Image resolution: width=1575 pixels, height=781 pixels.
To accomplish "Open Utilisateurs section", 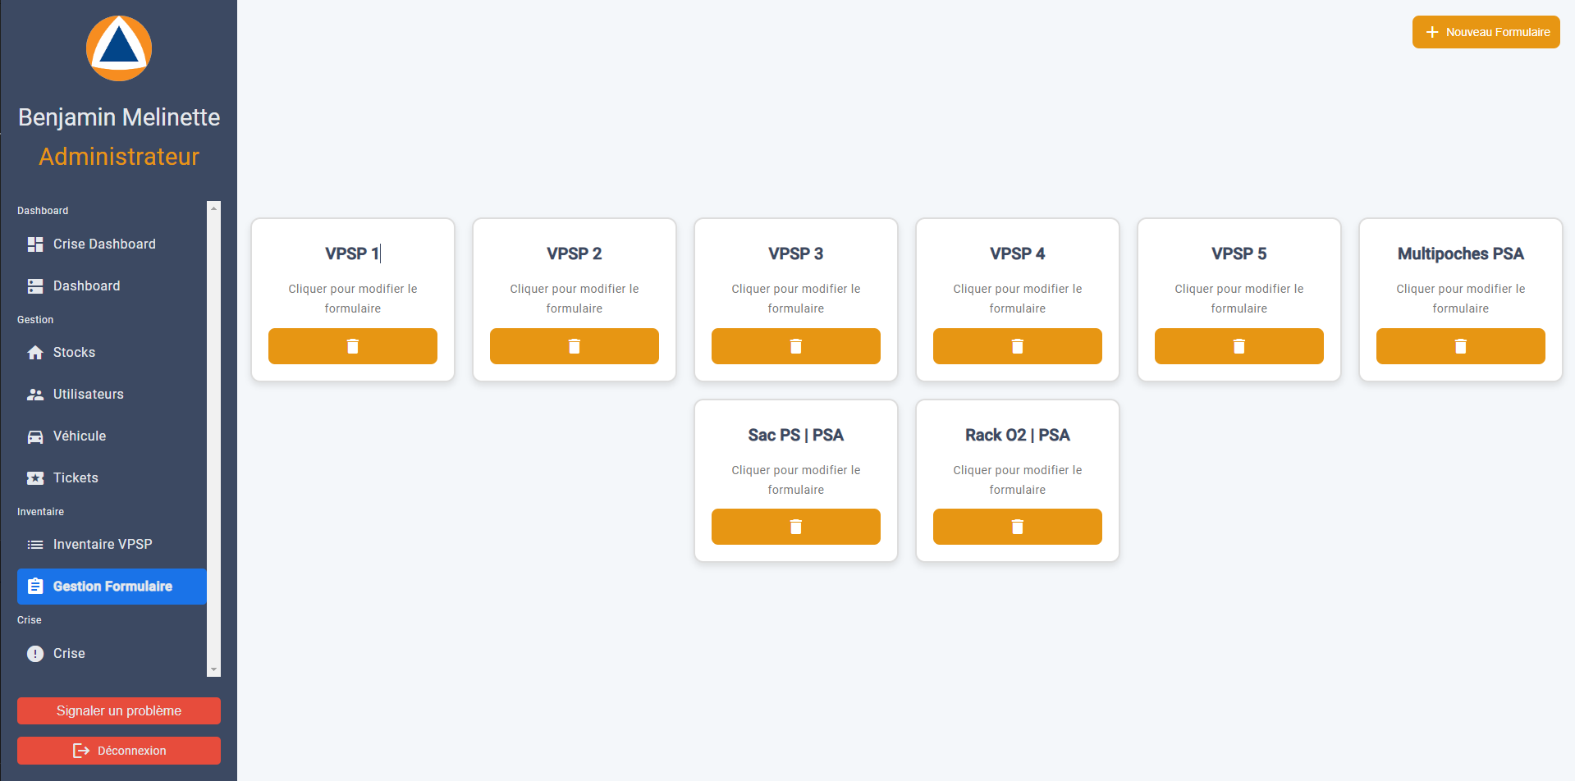I will (88, 395).
